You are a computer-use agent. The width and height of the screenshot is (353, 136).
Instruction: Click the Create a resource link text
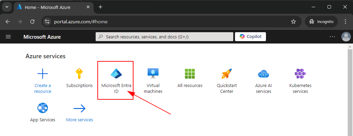(43, 88)
